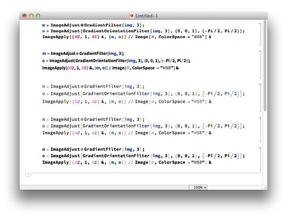Close the Untitled-1 notebook window
Viewport: 287px width, 217px height.
[24, 16]
